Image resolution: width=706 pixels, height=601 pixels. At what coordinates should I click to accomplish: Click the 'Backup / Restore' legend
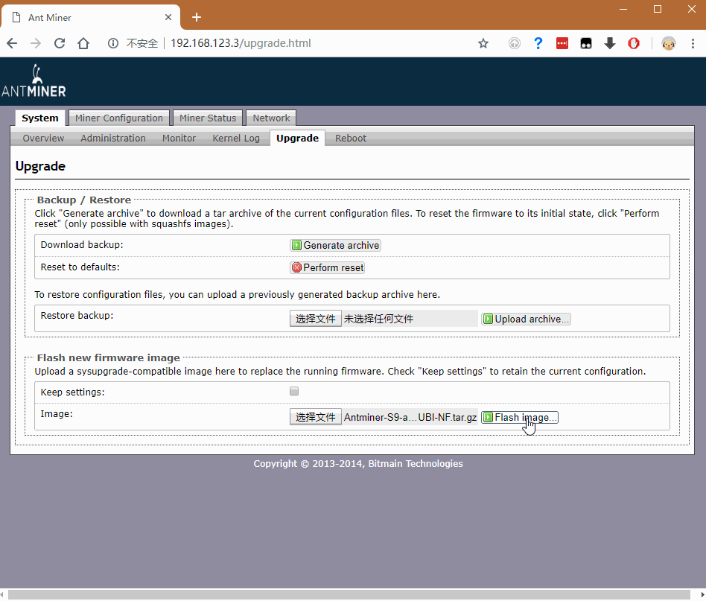pos(83,200)
